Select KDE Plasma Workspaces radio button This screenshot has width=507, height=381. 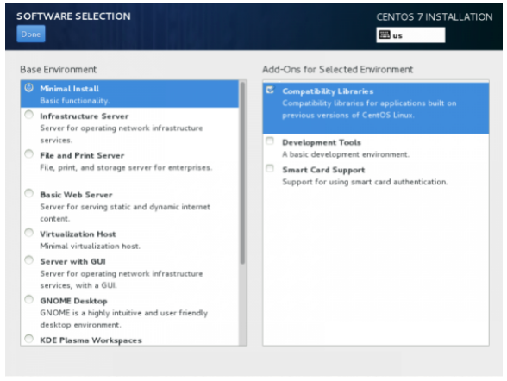[x=29, y=339]
